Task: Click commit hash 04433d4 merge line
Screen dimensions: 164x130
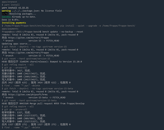Action: (x=43, y=103)
